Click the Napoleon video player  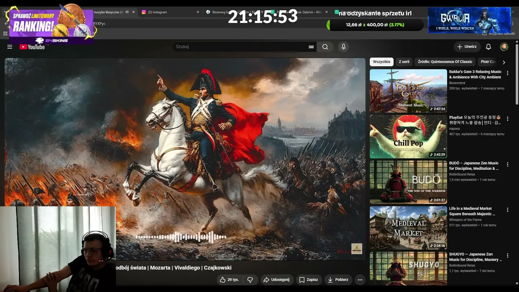[x=185, y=159]
